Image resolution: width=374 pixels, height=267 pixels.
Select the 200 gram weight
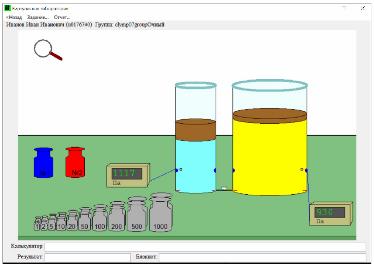(x=117, y=216)
